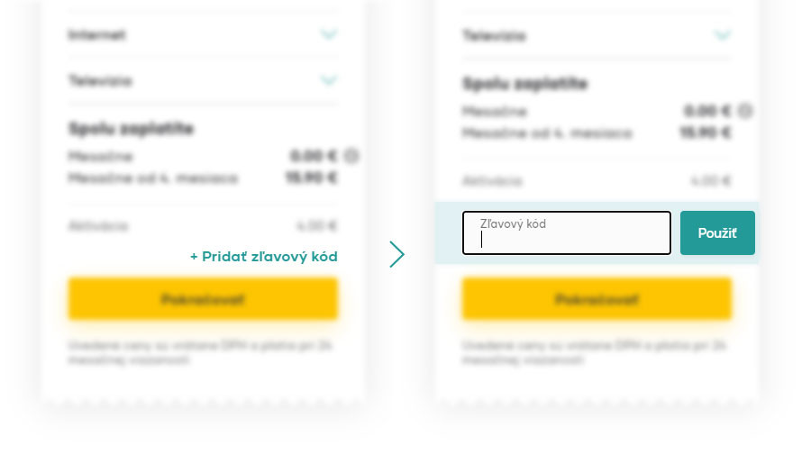Select Televízia row label in left panel

100,81
